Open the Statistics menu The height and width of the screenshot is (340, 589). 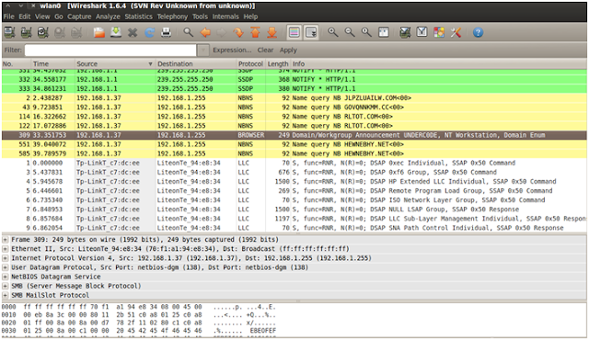pyautogui.click(x=139, y=17)
